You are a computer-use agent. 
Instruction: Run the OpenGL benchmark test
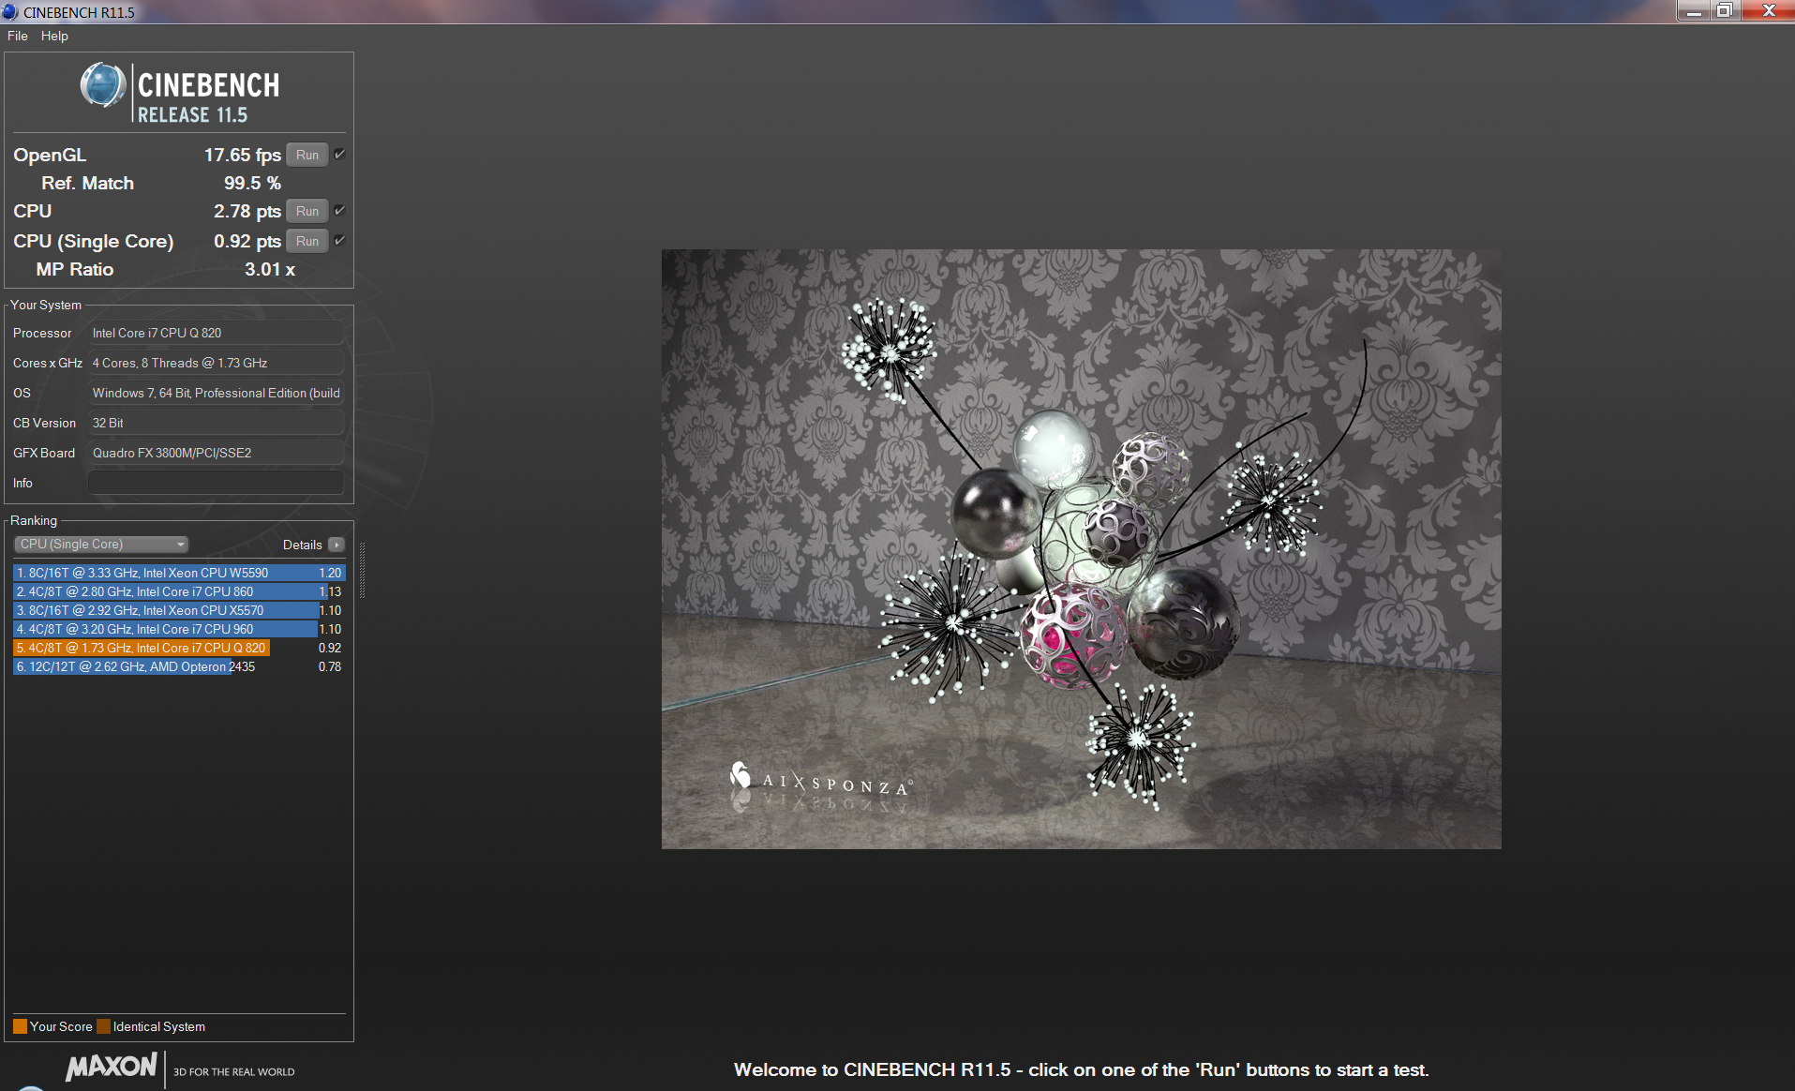click(307, 155)
